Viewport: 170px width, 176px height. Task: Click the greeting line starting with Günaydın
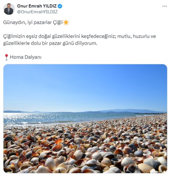pyautogui.click(x=36, y=22)
